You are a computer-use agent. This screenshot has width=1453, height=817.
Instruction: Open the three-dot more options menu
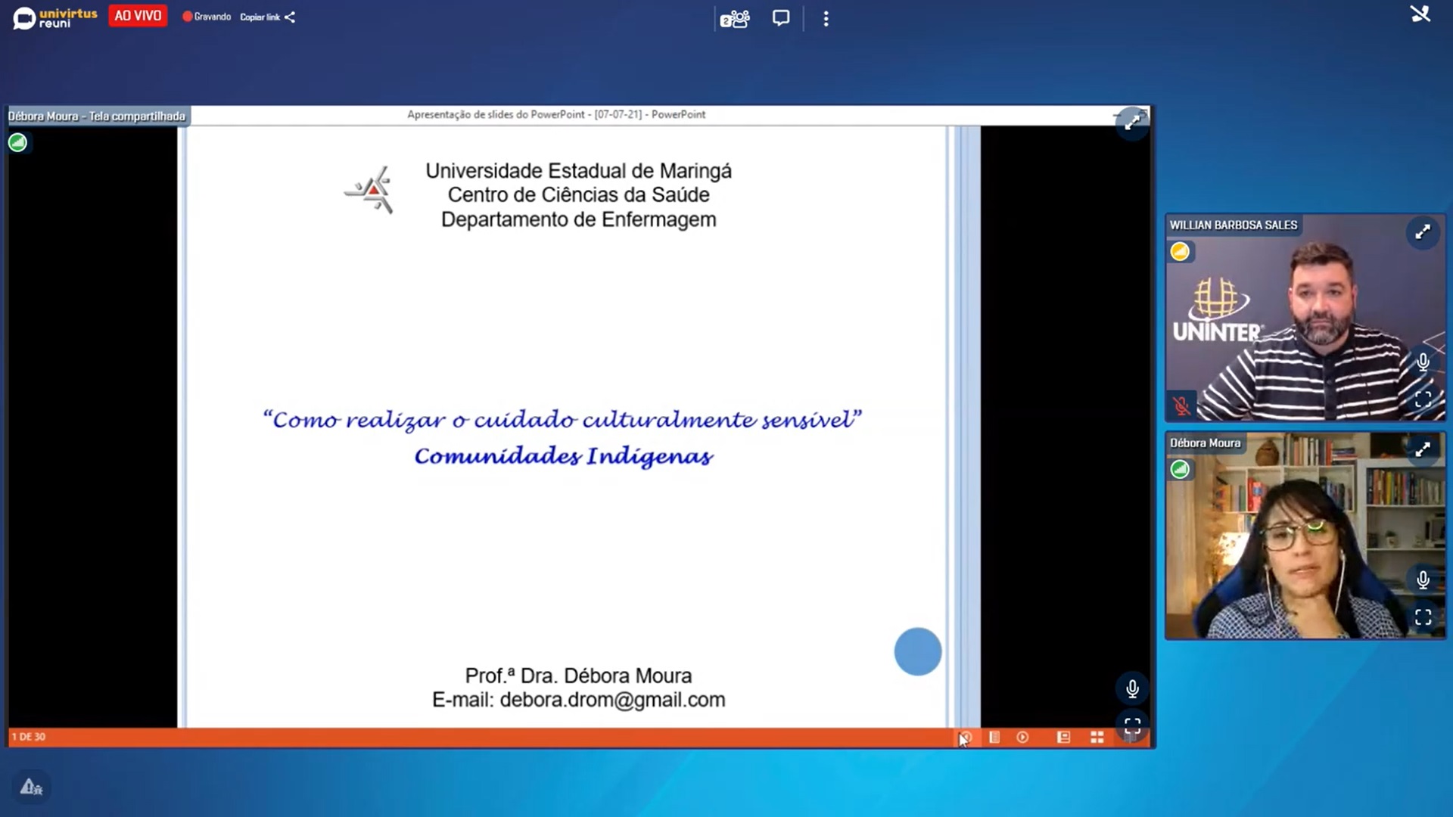(826, 18)
